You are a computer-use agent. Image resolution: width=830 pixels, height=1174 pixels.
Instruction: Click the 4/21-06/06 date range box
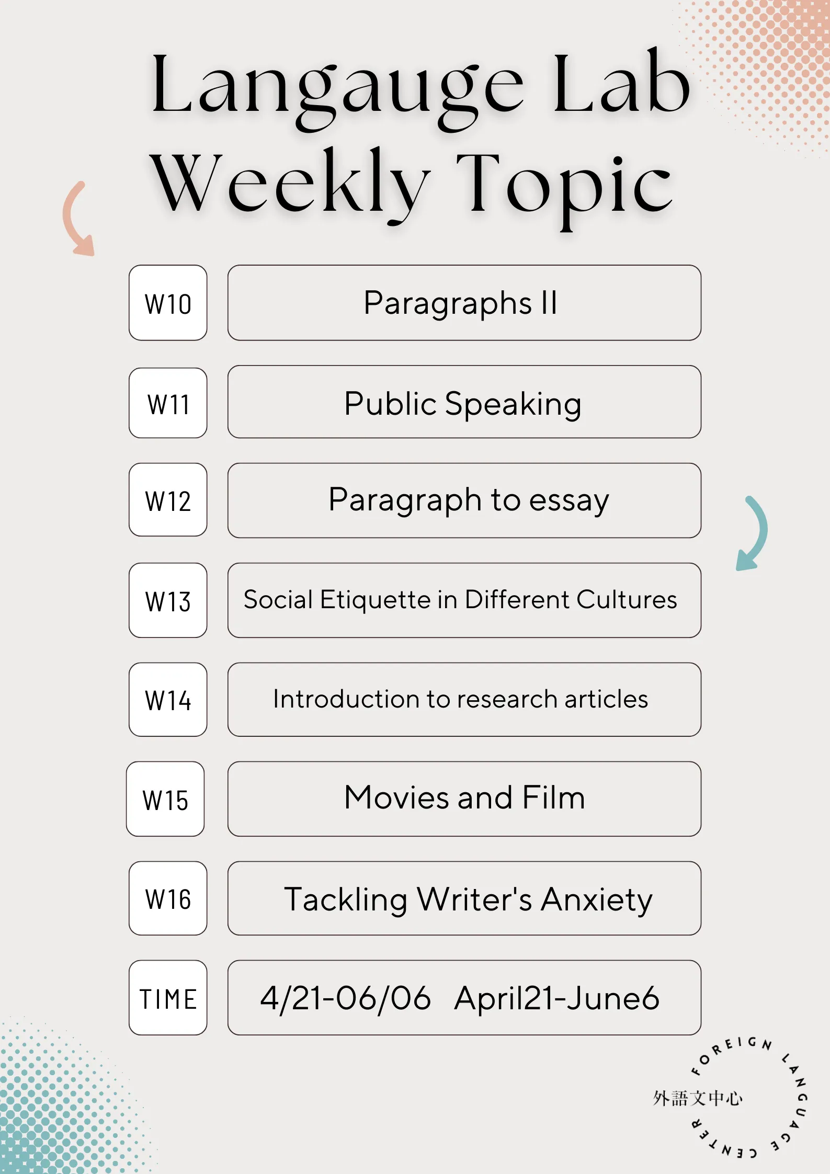click(x=464, y=998)
